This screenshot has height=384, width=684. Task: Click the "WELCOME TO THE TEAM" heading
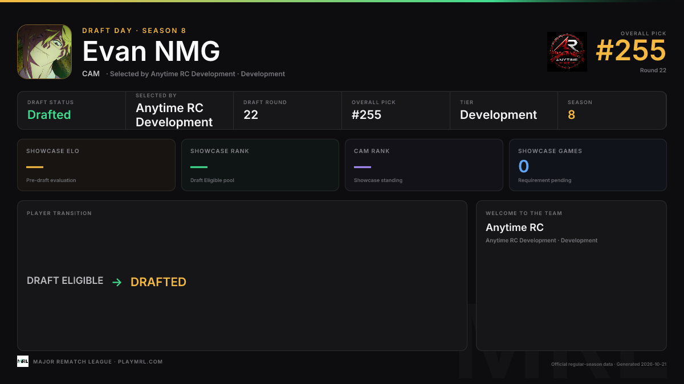(524, 213)
